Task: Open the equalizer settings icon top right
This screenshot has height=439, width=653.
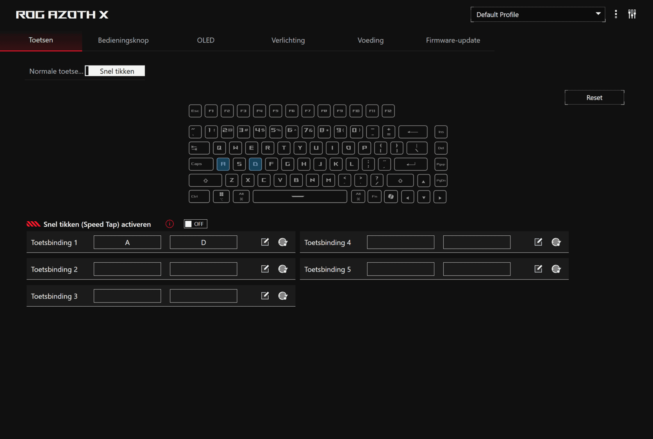Action: click(632, 14)
